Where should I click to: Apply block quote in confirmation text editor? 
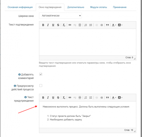click(108, 25)
